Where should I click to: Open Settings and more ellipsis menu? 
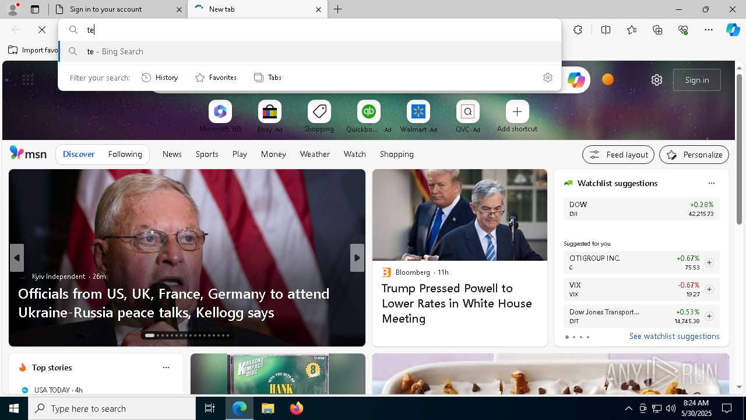click(x=709, y=30)
